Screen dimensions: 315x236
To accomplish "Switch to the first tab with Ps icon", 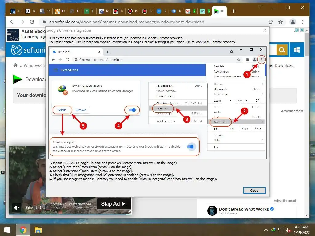I will coord(15,11).
